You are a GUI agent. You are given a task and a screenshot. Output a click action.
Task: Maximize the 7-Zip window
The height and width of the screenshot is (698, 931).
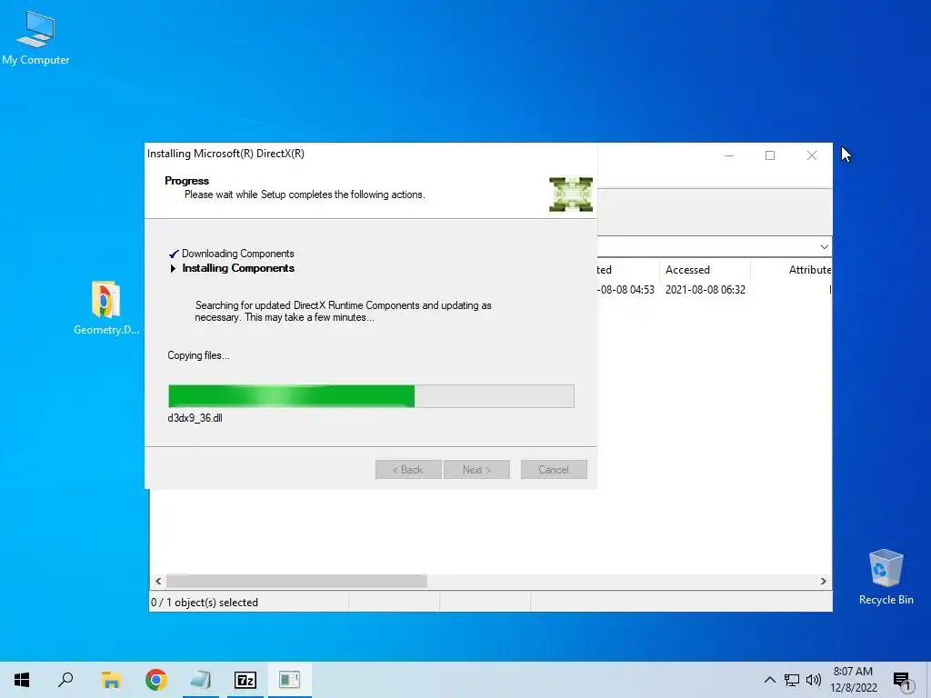[770, 155]
